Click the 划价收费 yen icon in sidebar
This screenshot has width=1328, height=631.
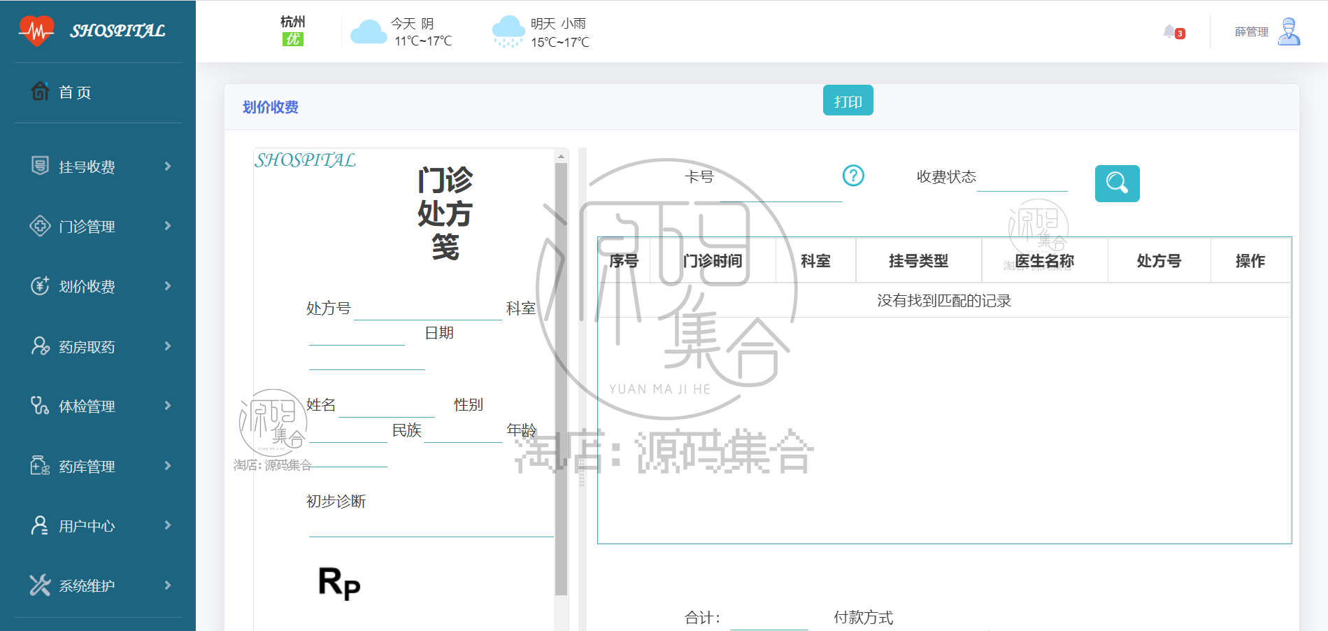pyautogui.click(x=40, y=285)
